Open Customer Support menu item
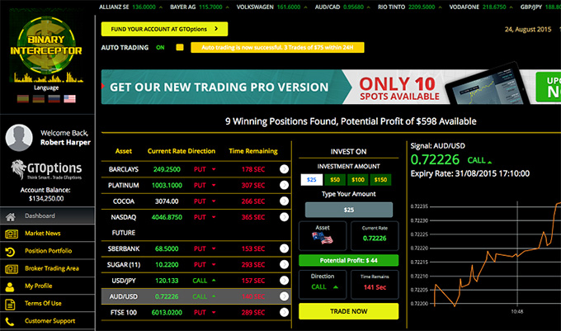Image resolution: width=561 pixels, height=331 pixels. pos(47,321)
